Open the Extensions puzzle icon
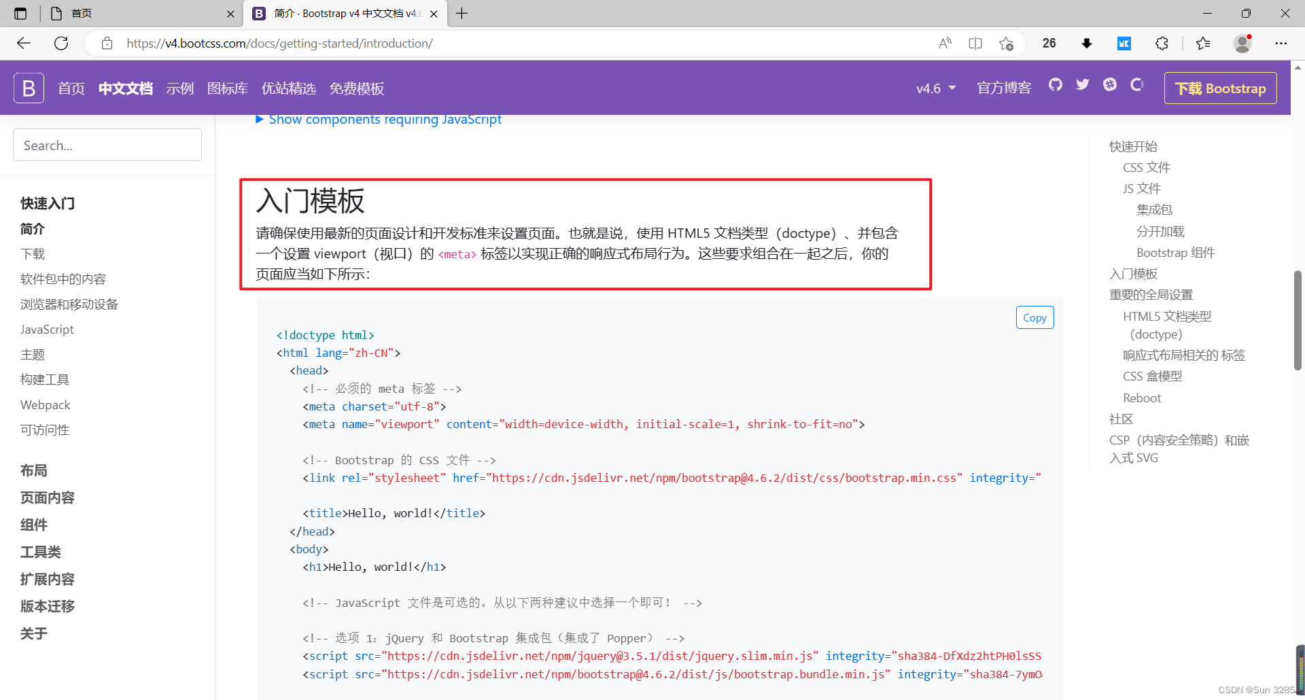Viewport: 1305px width, 700px height. tap(1162, 43)
